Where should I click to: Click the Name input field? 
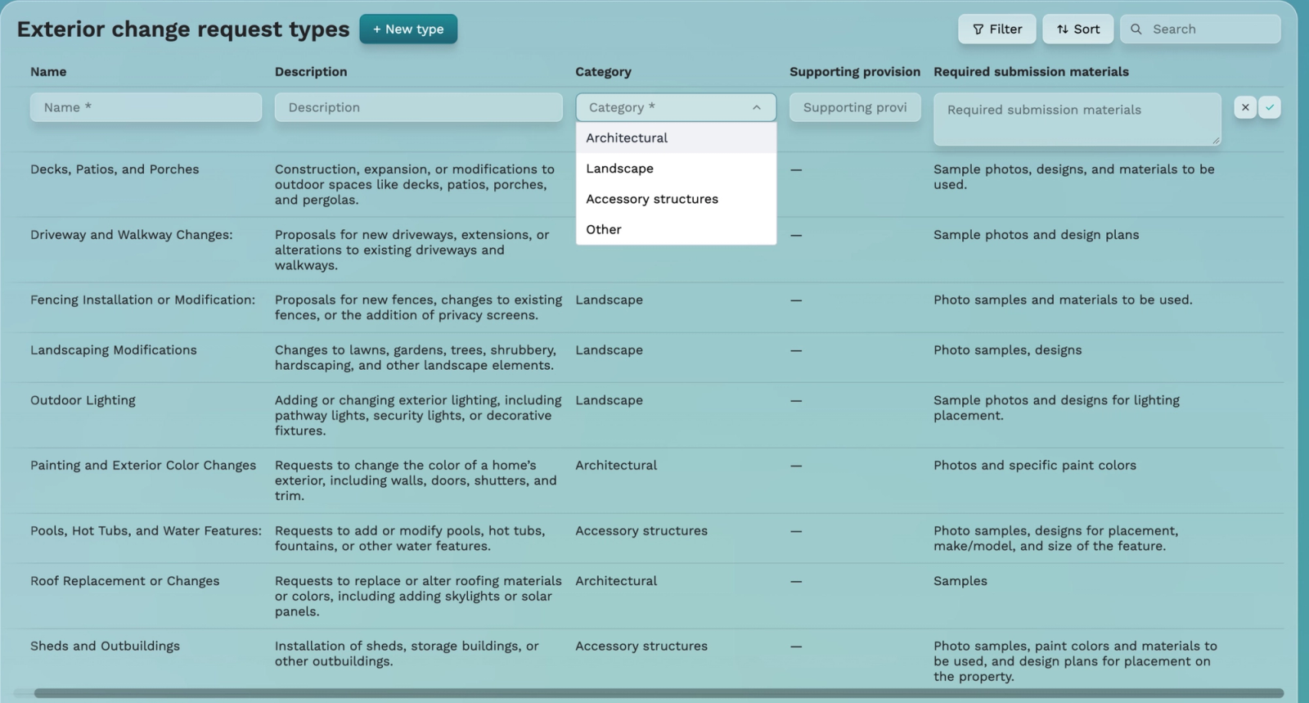[x=146, y=107]
